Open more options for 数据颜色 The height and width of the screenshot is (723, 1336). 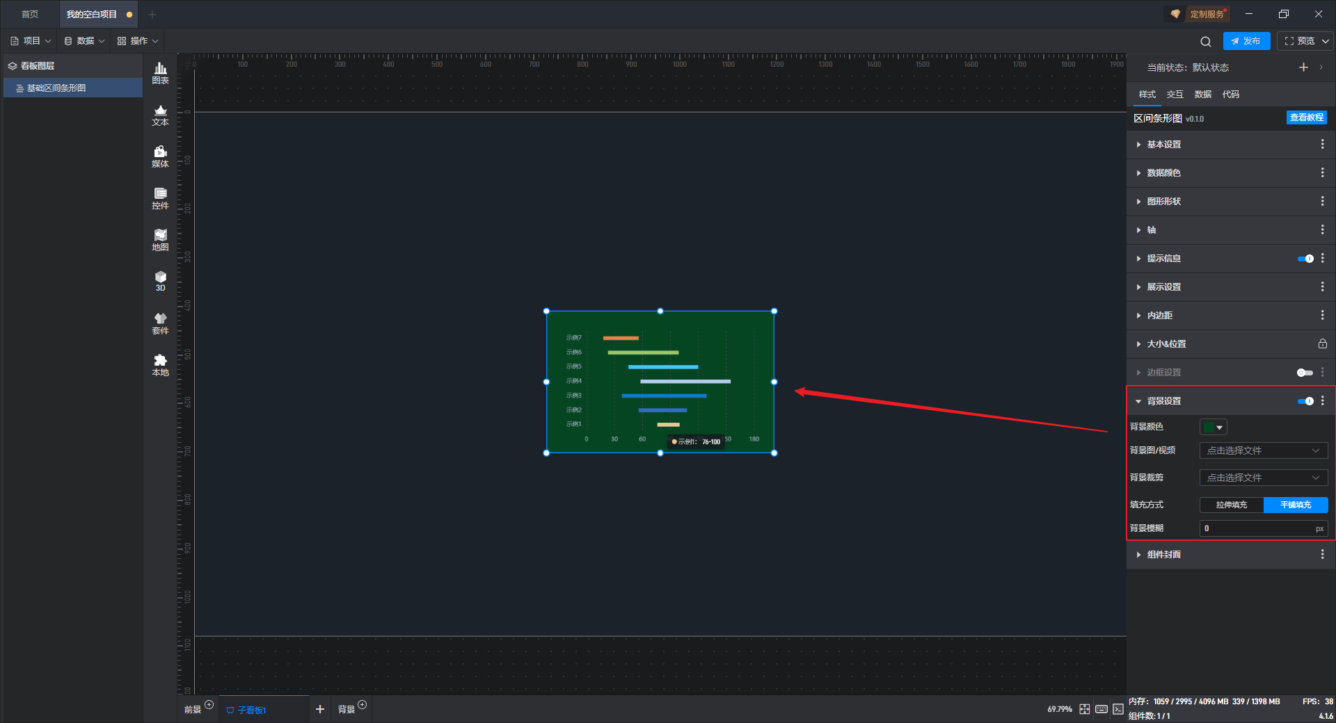[x=1323, y=172]
